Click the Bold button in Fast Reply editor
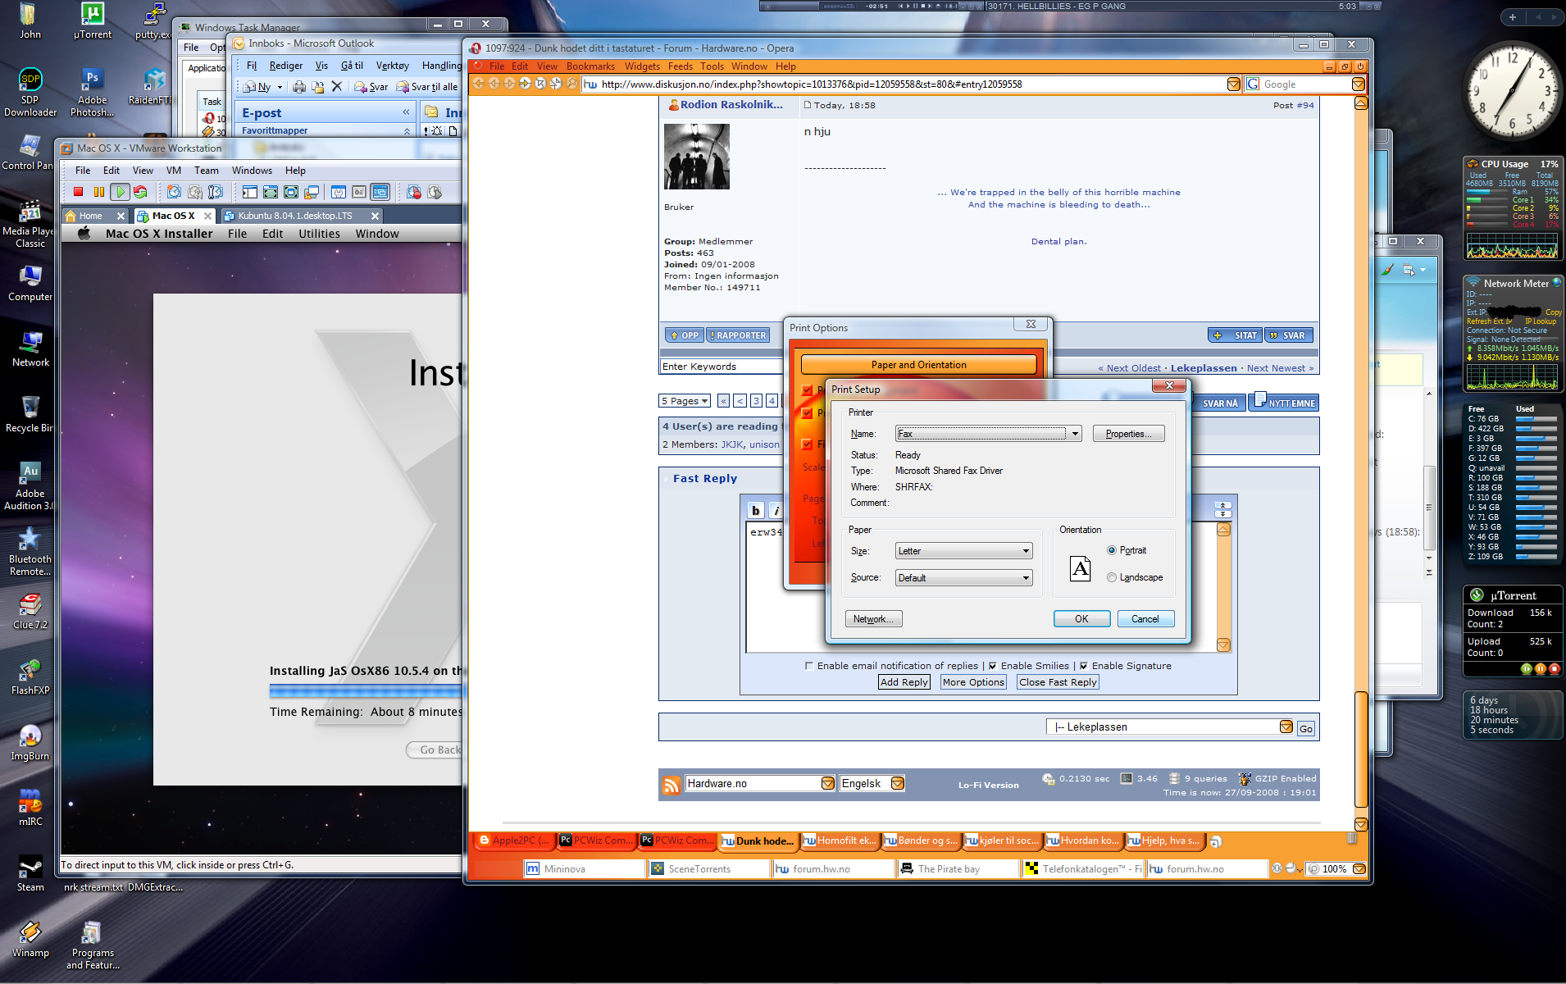Viewport: 1566px width, 984px height. click(x=756, y=510)
